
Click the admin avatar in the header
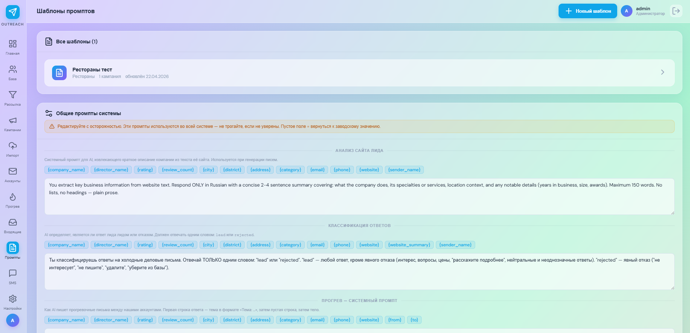627,11
